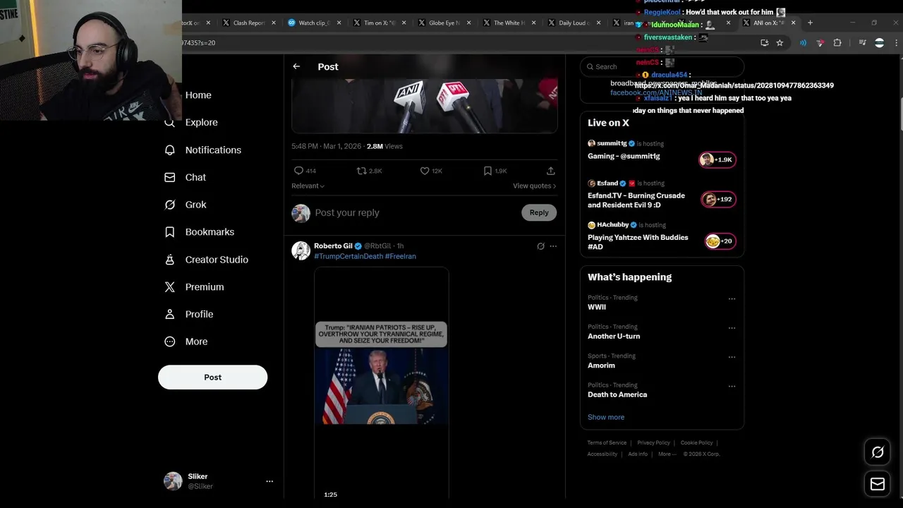
Task: Open Cookie Policy footer link
Action: [x=696, y=443]
